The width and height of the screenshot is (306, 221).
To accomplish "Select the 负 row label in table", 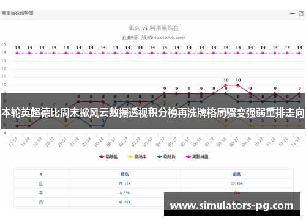I will 41,202.
